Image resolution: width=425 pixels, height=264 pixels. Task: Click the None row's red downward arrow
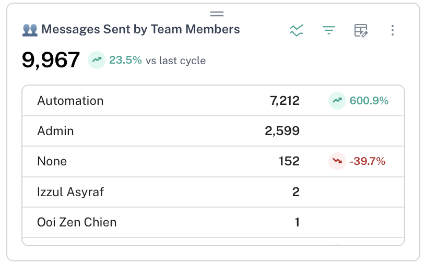[x=337, y=161]
